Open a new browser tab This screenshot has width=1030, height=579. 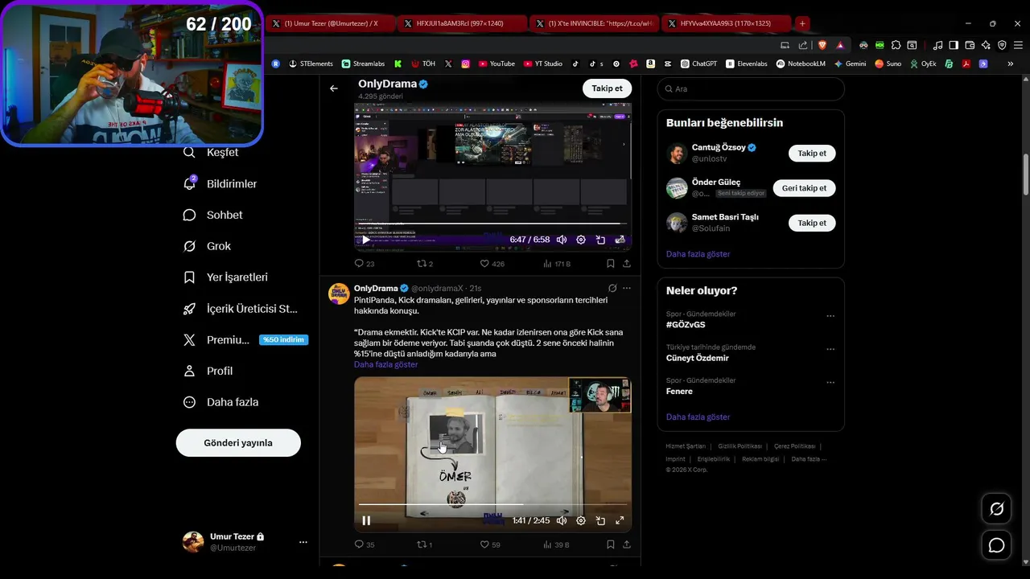click(802, 23)
